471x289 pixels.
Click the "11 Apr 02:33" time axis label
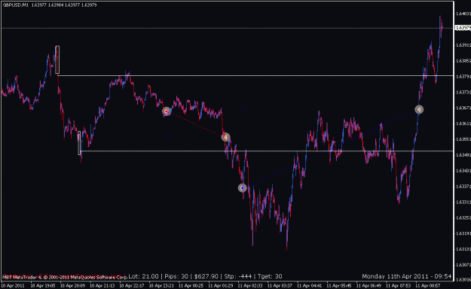click(250, 285)
